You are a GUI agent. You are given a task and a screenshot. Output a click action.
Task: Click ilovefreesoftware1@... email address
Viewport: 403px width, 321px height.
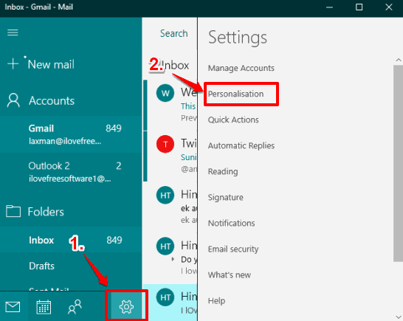(x=70, y=179)
